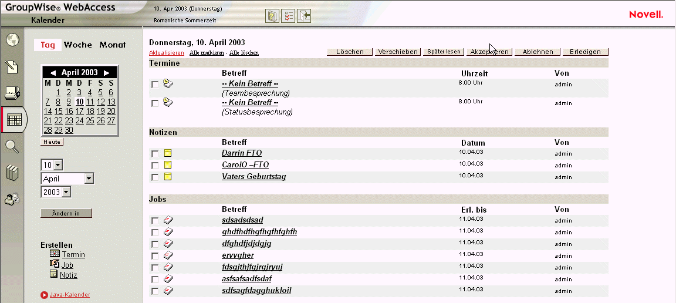
Task: Click the Termin link under Erstellen
Action: (73, 255)
